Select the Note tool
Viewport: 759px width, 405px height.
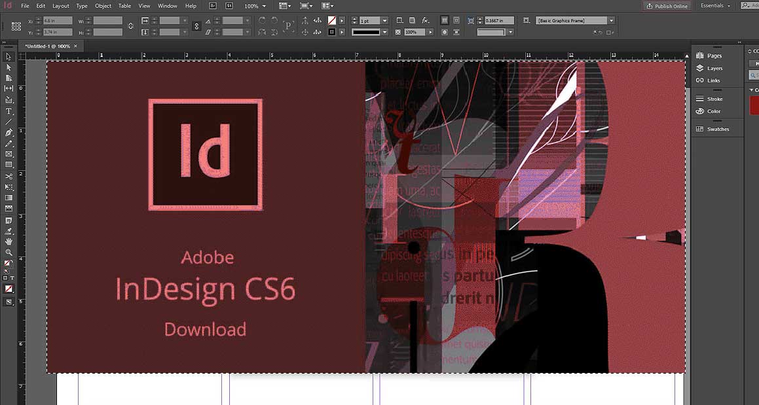click(9, 220)
